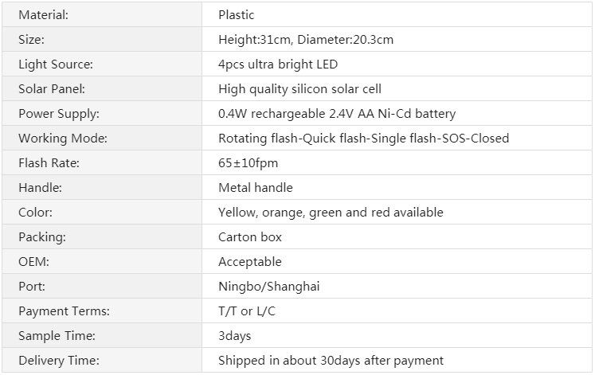Select the Ningbo/Shanghai port value
The image size is (595, 375).
click(x=268, y=287)
